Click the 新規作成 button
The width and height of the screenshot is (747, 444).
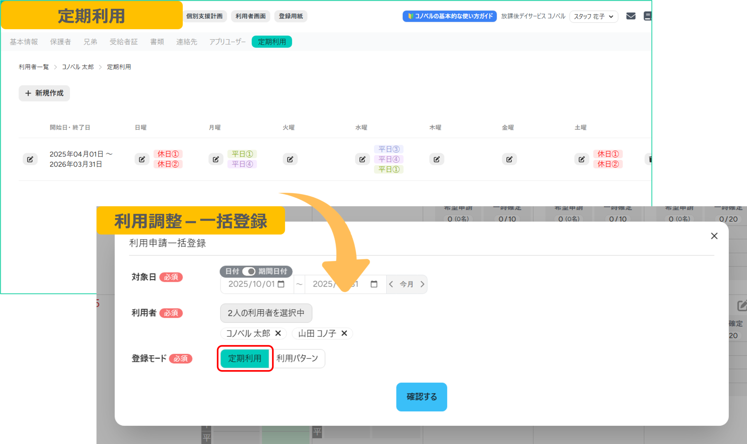(44, 93)
